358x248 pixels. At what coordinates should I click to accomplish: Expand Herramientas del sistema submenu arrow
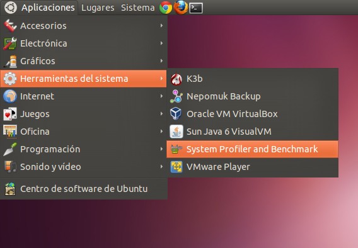pyautogui.click(x=161, y=79)
